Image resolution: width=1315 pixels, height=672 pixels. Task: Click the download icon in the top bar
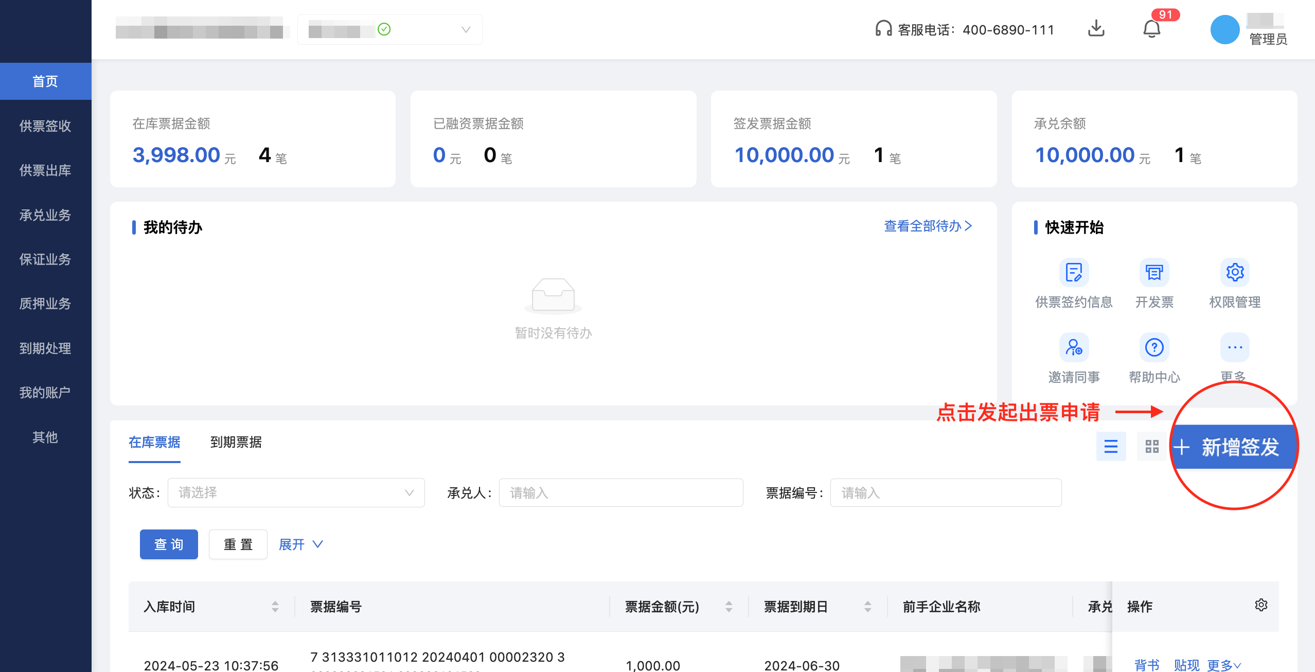coord(1096,29)
